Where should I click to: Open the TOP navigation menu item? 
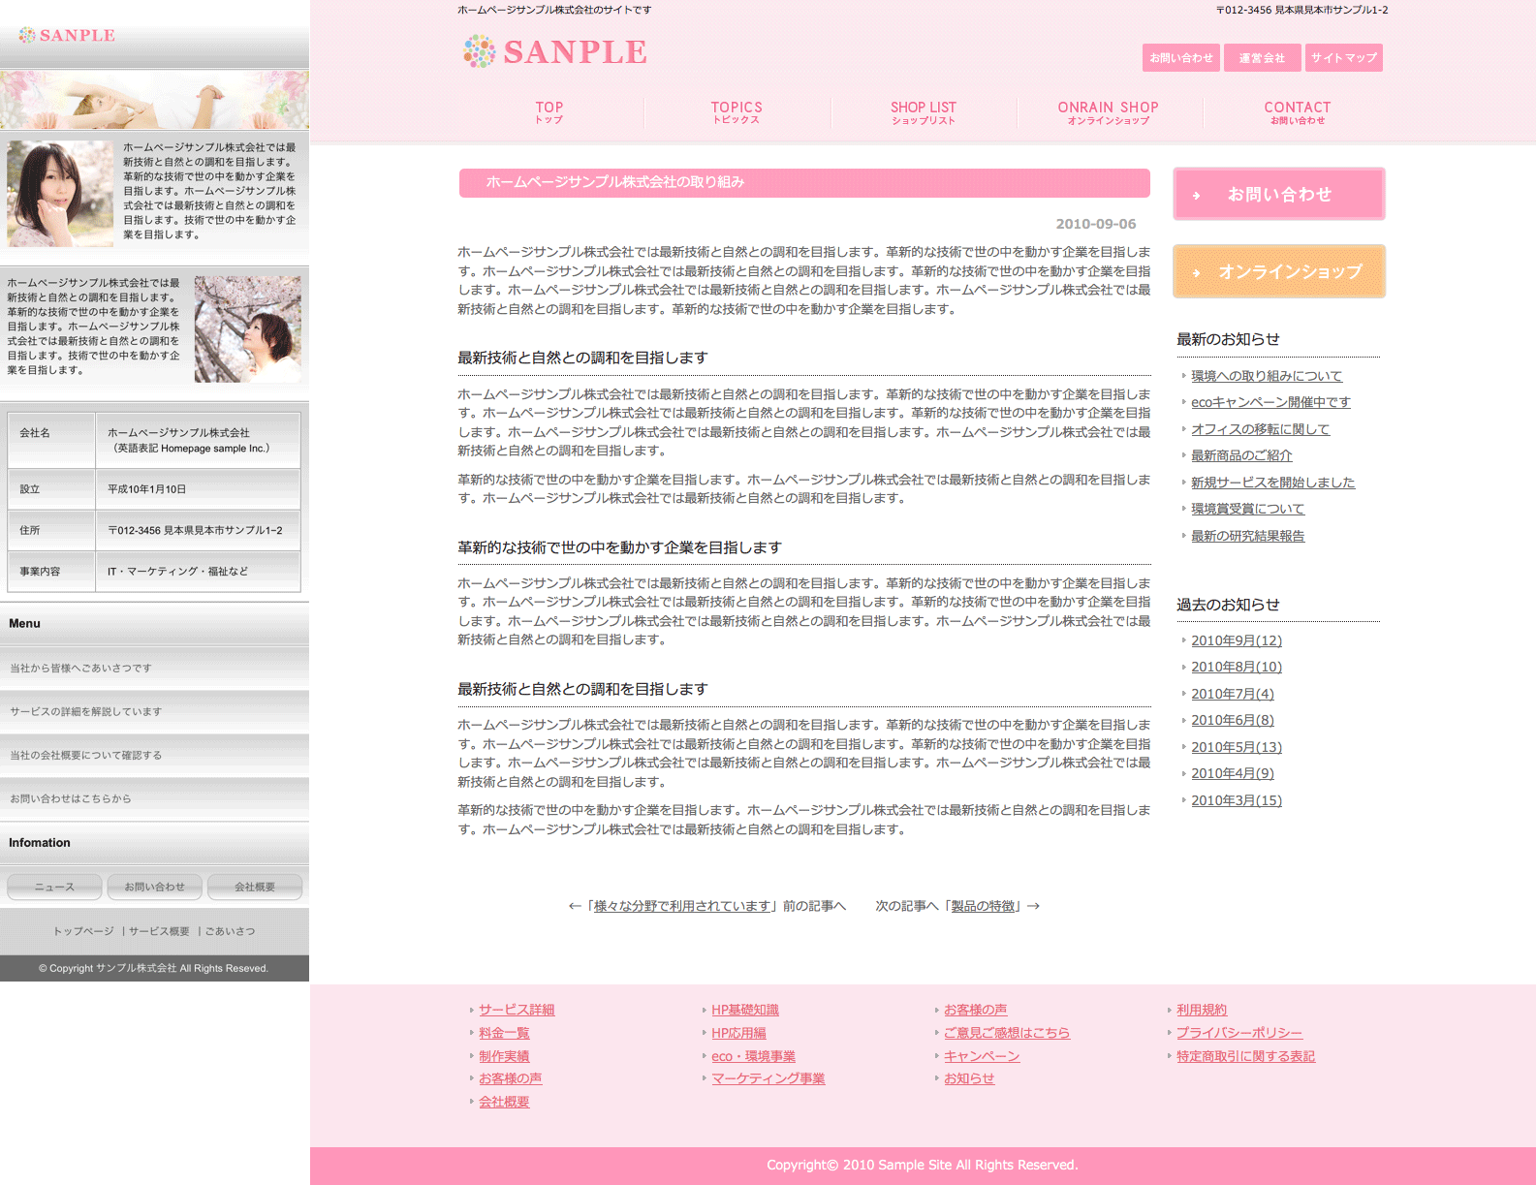[549, 112]
